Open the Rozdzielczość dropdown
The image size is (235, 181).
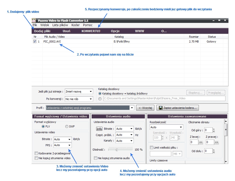coord(166,127)
